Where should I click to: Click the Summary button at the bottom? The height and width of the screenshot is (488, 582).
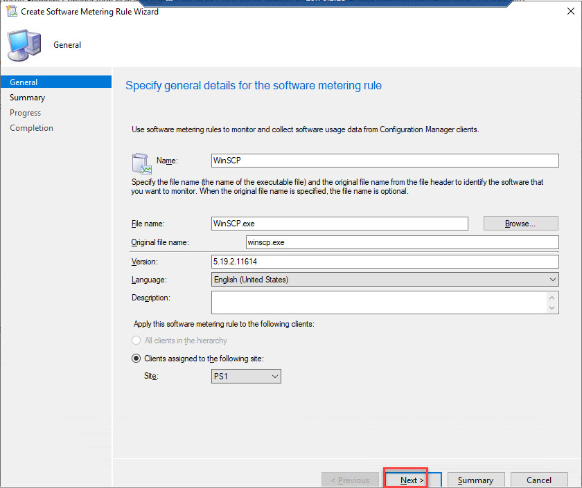475,480
